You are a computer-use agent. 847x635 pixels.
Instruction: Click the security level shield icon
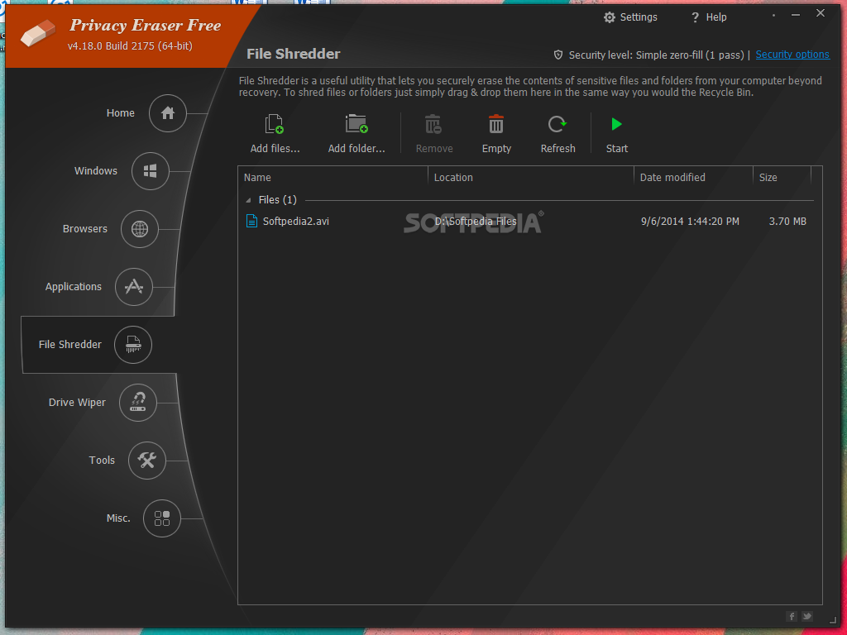tap(558, 55)
